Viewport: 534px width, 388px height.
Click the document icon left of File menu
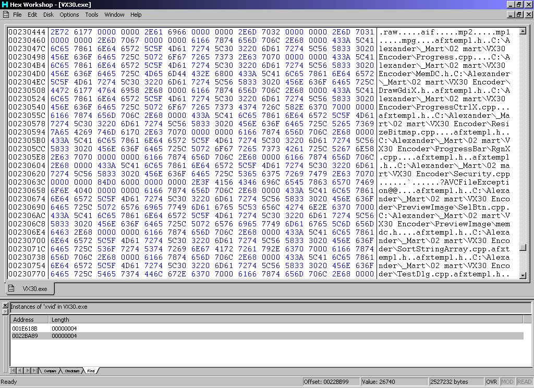6,14
